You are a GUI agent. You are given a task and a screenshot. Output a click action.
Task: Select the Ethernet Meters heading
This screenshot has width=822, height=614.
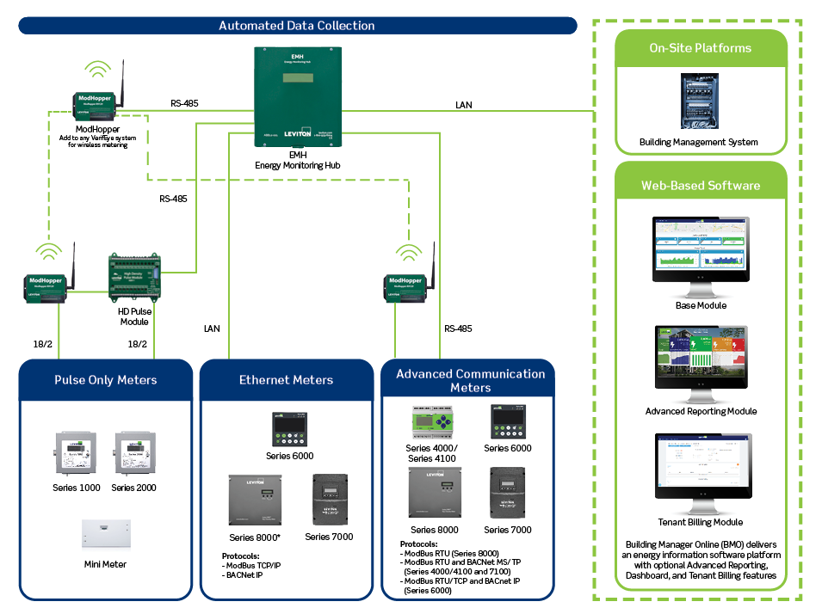coord(286,379)
